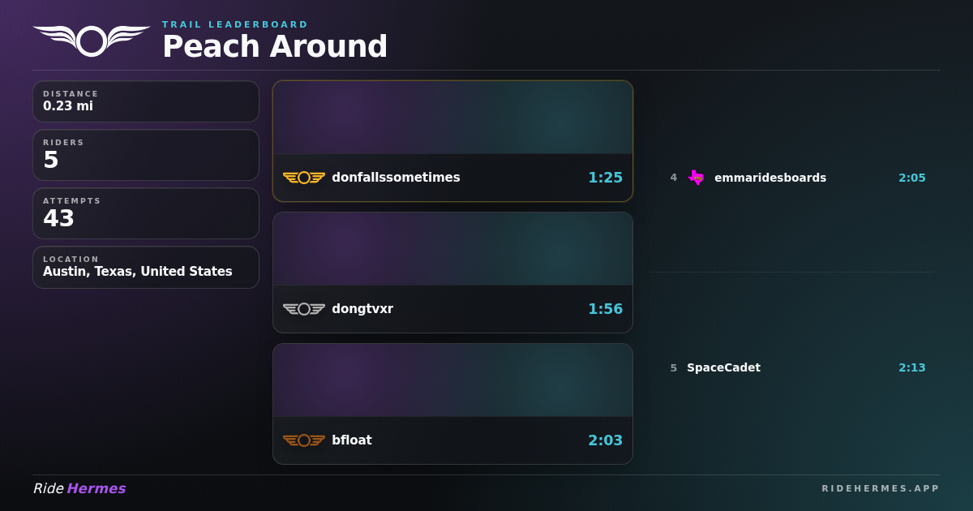Open donfallssometimes rider profile name
Image resolution: width=973 pixels, height=511 pixels.
point(396,178)
